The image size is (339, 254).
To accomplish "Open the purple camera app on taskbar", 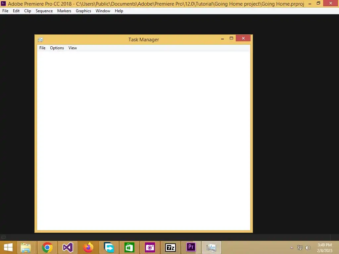I will [150, 247].
